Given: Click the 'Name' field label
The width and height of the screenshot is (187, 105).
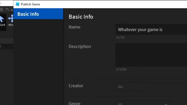Looking at the screenshot, I should click(x=75, y=27).
